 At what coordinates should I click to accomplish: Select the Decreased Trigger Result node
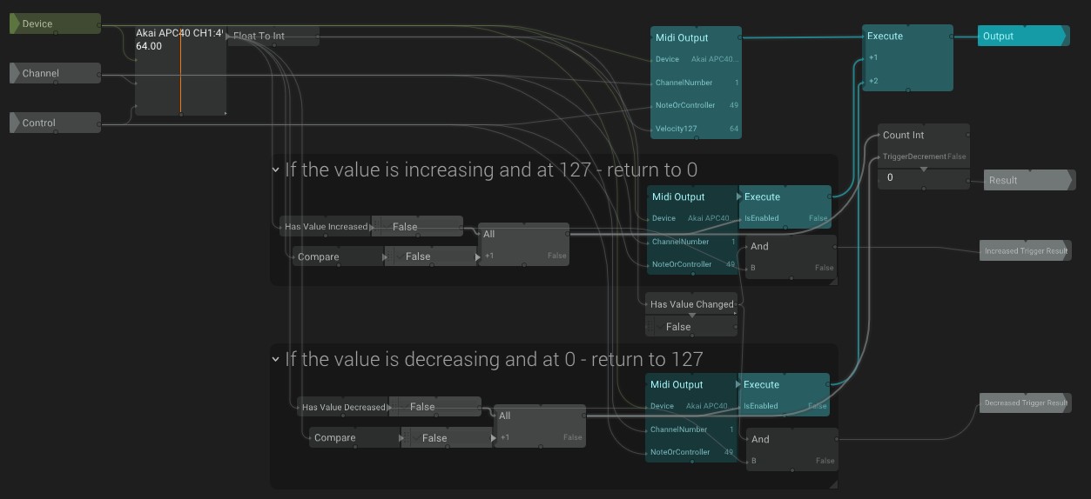tap(1025, 403)
